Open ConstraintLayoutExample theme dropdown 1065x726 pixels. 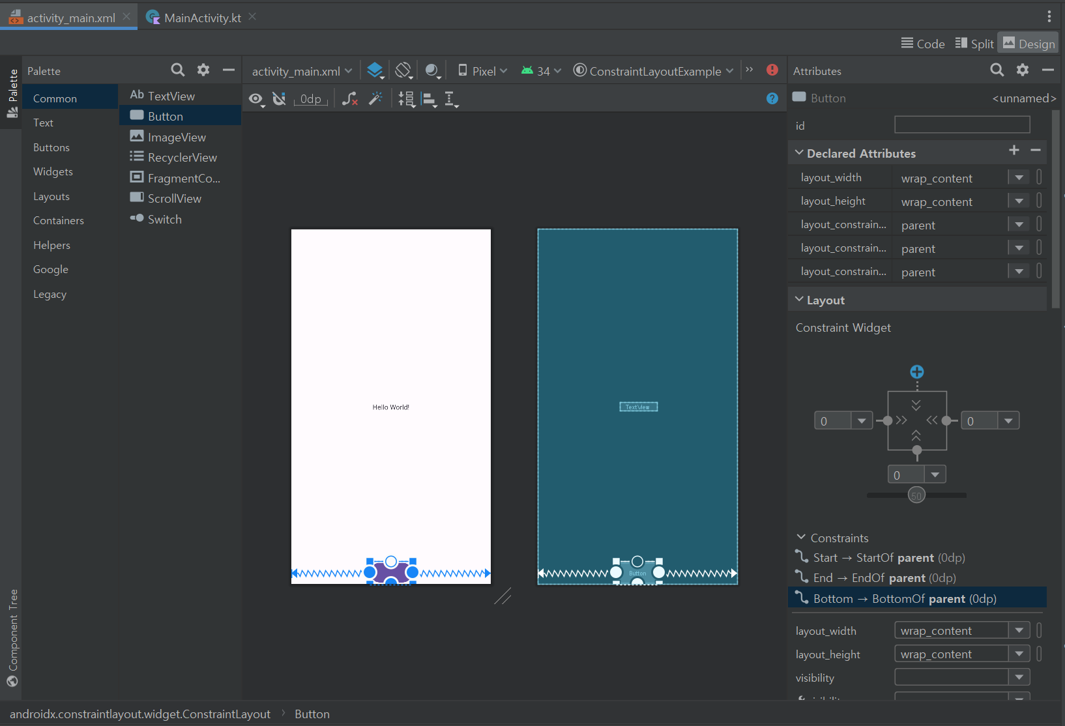[x=654, y=71]
